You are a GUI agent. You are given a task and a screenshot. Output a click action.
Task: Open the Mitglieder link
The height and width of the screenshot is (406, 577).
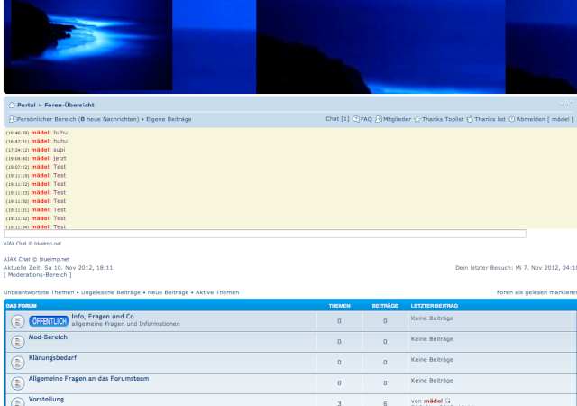[397, 119]
